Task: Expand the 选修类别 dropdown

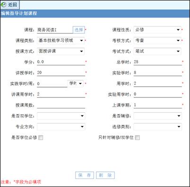Action: click(158, 127)
